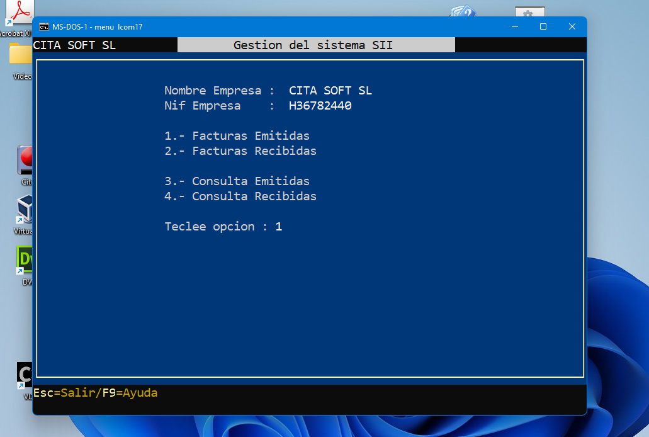Select option '2.- Facturas Recibidas'
This screenshot has height=437, width=649.
[x=240, y=150]
